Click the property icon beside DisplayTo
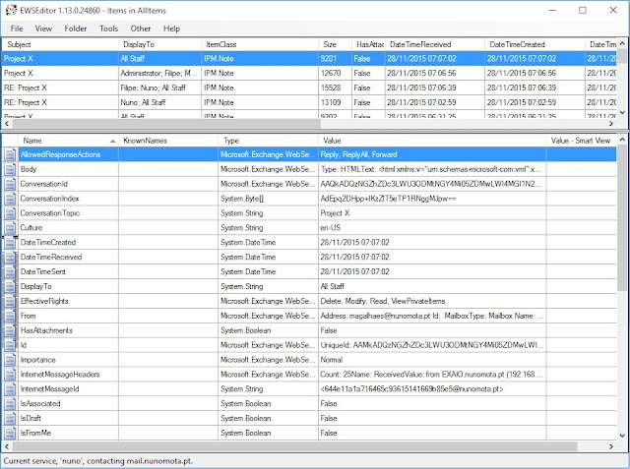This screenshot has width=630, height=469. tap(10, 286)
